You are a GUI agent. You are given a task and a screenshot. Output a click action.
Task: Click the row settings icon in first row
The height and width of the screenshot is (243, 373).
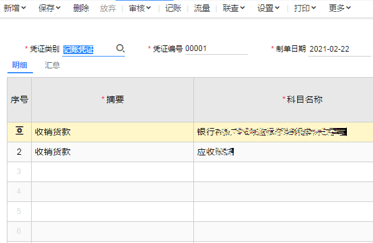tap(19, 131)
